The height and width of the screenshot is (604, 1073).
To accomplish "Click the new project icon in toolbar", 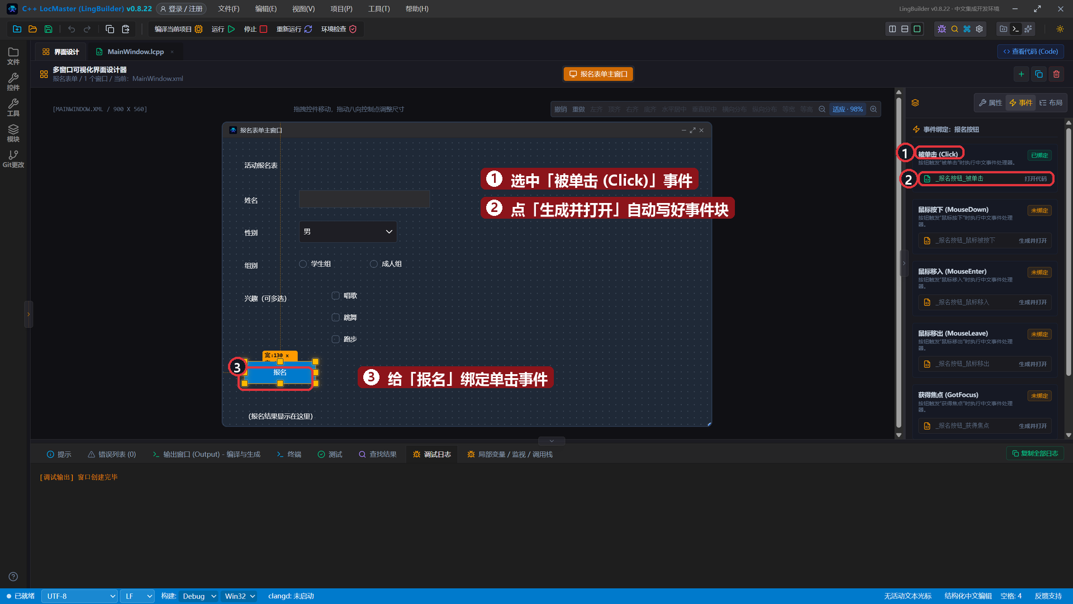I will (x=17, y=29).
